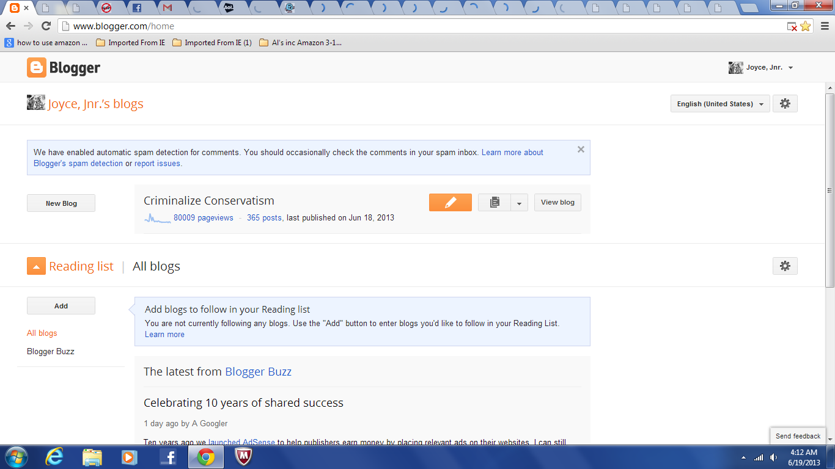This screenshot has height=469, width=835.
Task: Switch to Reading list heading tab
Action: tap(81, 266)
